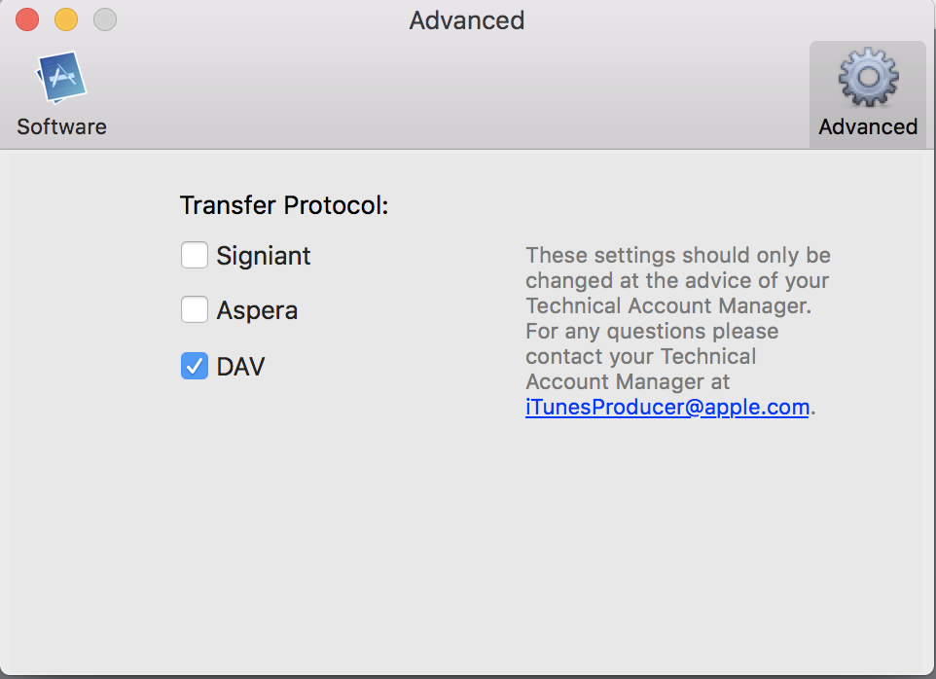Click the Aspera protocol label

click(x=257, y=310)
